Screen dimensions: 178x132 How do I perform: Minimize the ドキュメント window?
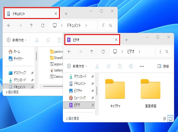point(91,11)
